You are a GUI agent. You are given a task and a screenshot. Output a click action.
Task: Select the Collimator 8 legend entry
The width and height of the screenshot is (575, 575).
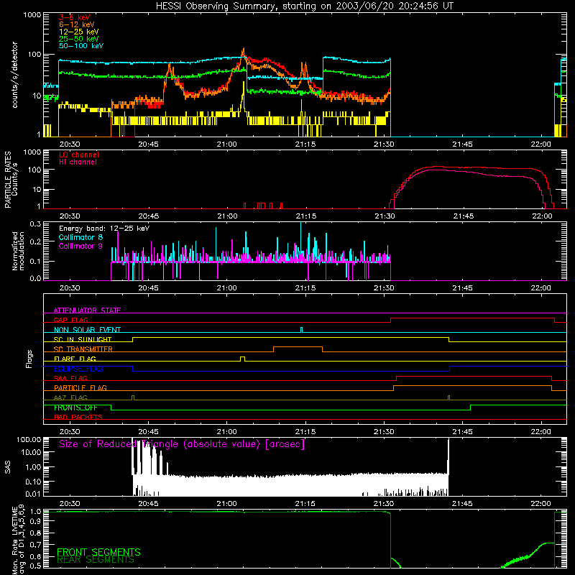coord(80,237)
